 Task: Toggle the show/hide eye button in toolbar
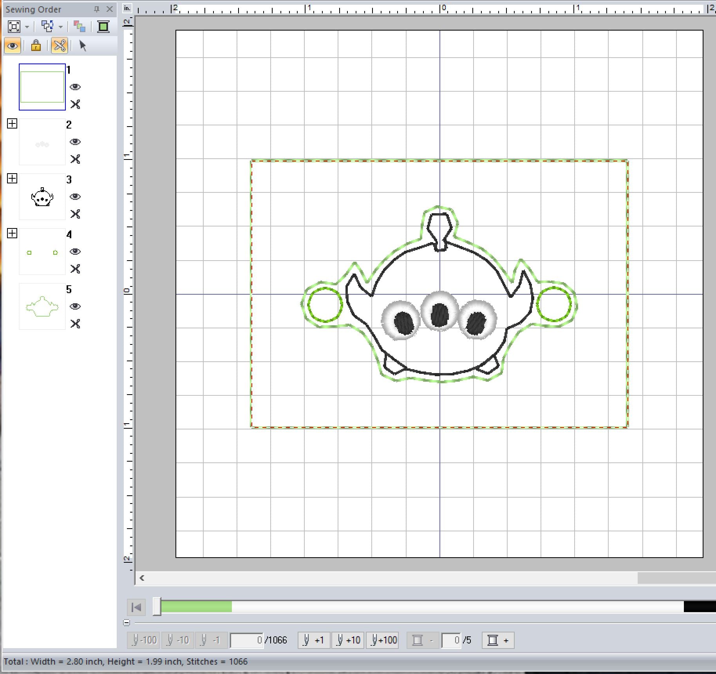[x=13, y=46]
